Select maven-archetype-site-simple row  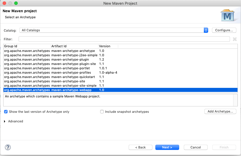pos(121,86)
